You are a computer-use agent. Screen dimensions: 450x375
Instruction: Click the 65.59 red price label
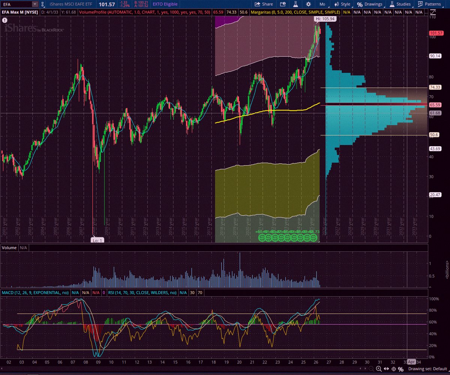(435, 105)
